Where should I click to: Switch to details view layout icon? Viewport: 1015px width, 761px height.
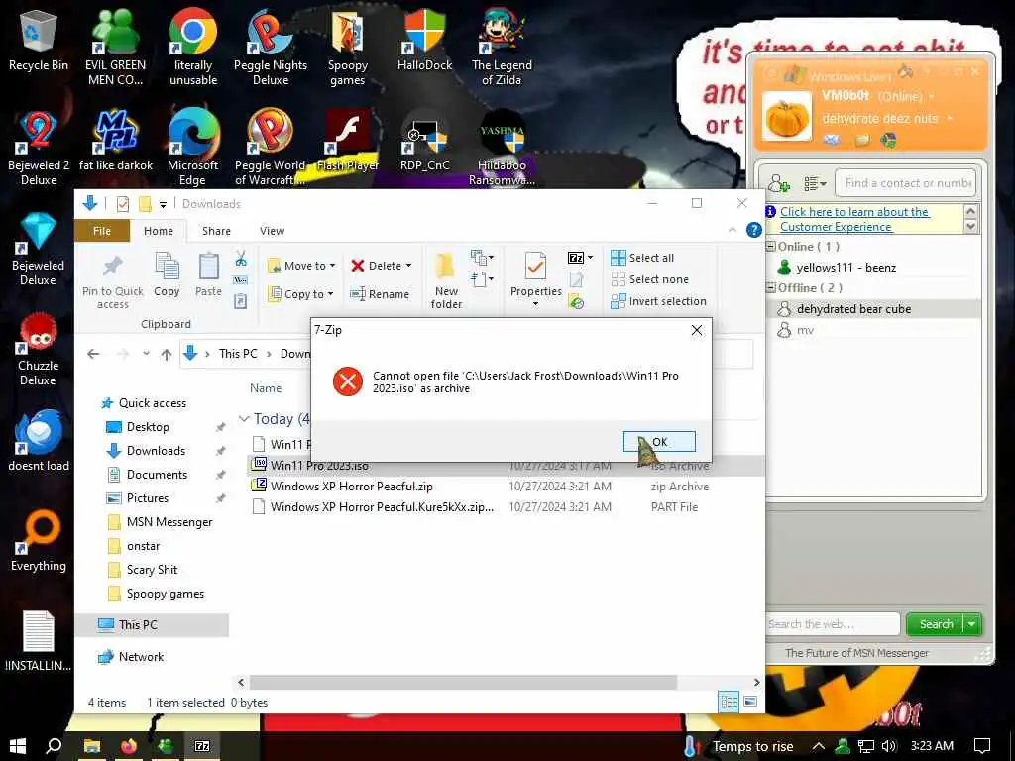(729, 703)
